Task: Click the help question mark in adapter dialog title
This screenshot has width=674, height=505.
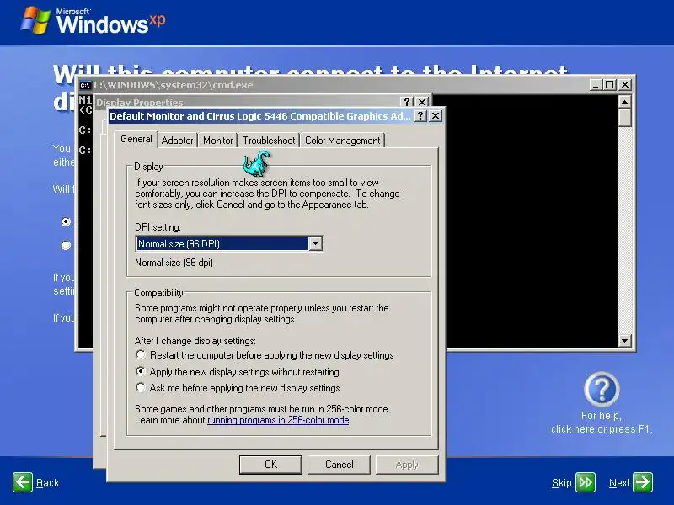Action: point(420,116)
